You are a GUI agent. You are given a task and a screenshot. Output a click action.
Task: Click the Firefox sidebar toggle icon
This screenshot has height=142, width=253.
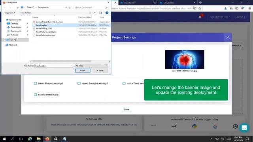[x=237, y=8]
